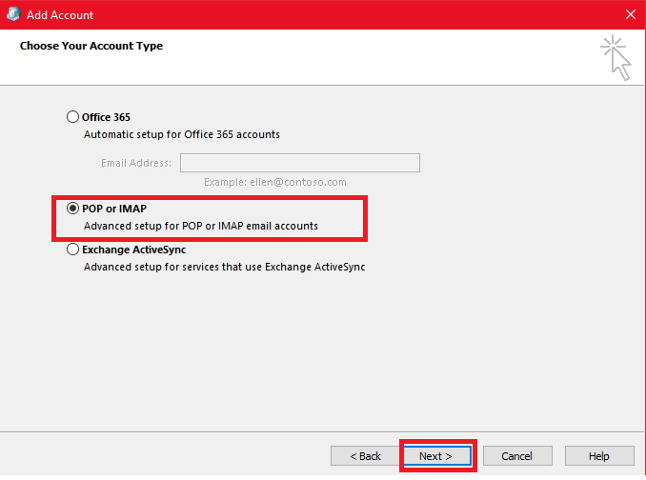This screenshot has height=480, width=646.
Task: Cancel the account setup
Action: click(516, 456)
